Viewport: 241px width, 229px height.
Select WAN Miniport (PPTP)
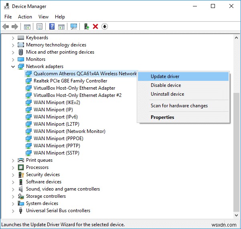pyautogui.click(x=57, y=146)
